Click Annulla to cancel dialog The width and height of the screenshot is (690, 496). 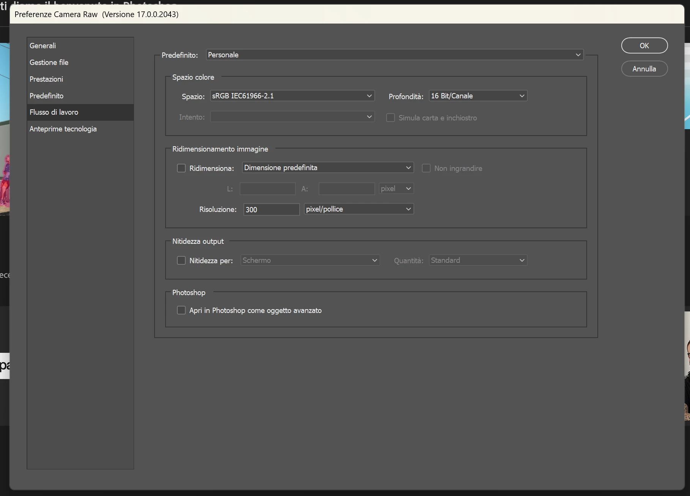[x=644, y=69]
